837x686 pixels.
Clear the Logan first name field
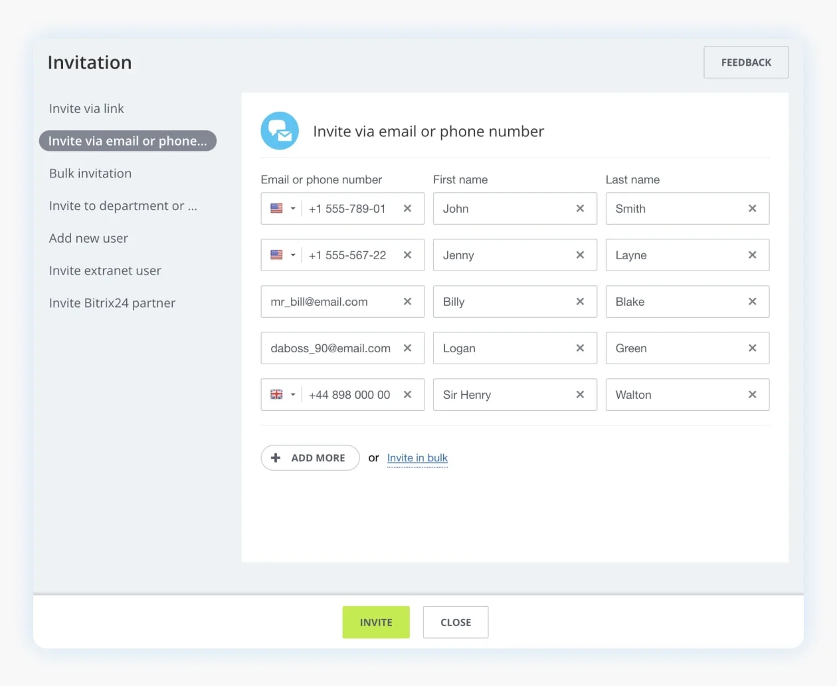pos(580,348)
